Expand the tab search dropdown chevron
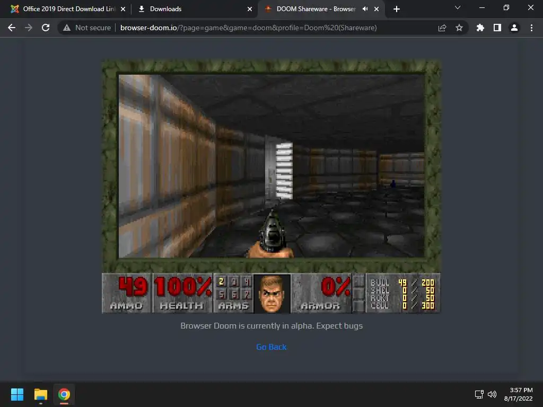 point(458,7)
